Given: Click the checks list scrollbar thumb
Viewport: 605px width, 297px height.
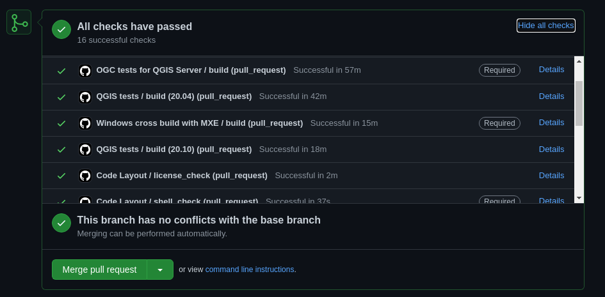Looking at the screenshot, I should [579, 103].
